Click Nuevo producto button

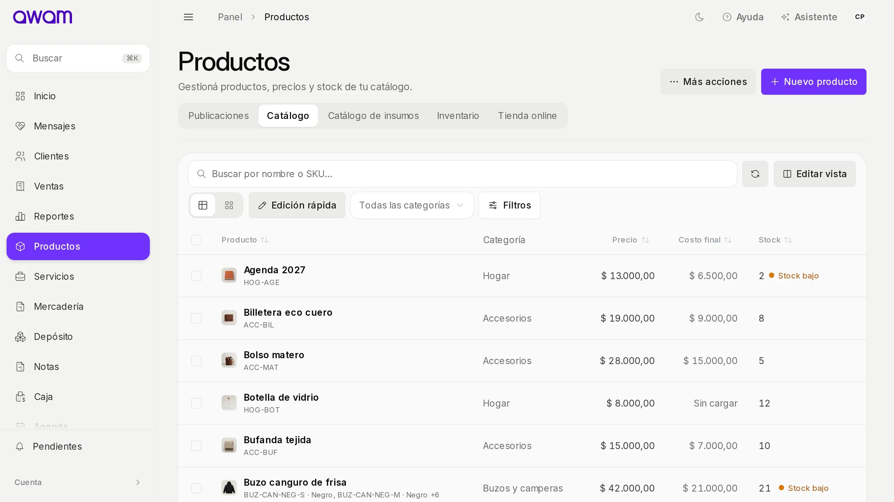tap(814, 82)
